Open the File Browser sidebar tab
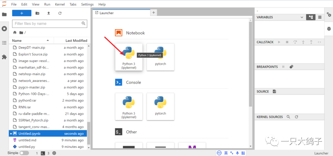333x156 pixels. [4, 14]
